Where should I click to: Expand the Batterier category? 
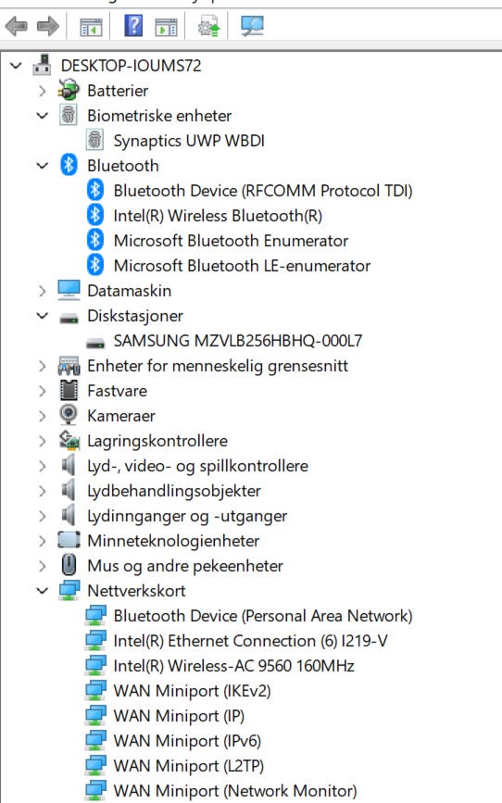43,91
